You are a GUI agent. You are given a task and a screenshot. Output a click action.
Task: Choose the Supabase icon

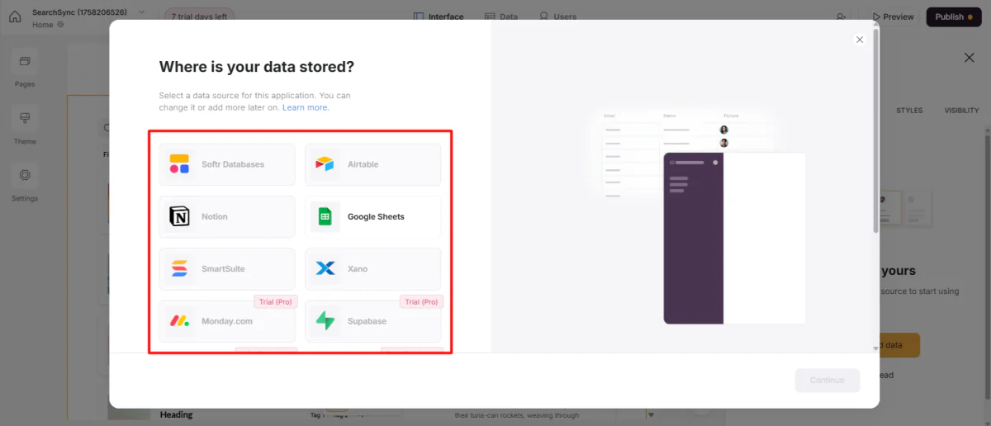[x=325, y=321]
